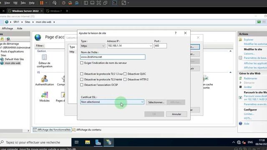Switch to Affichage des fonctionnalités view

tap(52, 130)
